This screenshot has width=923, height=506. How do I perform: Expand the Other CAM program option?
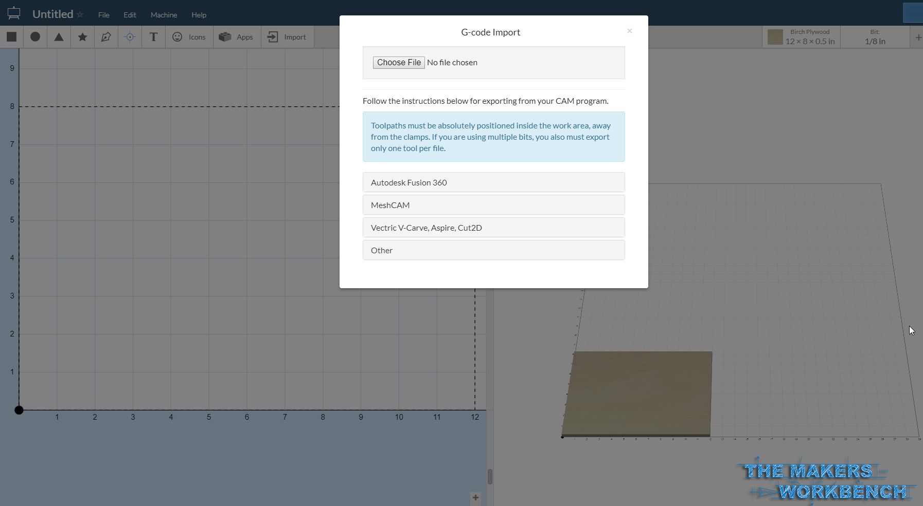pos(493,250)
